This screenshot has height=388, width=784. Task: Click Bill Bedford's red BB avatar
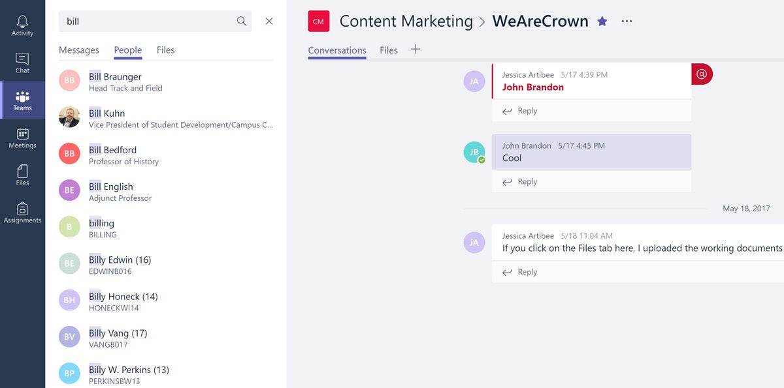coord(69,154)
